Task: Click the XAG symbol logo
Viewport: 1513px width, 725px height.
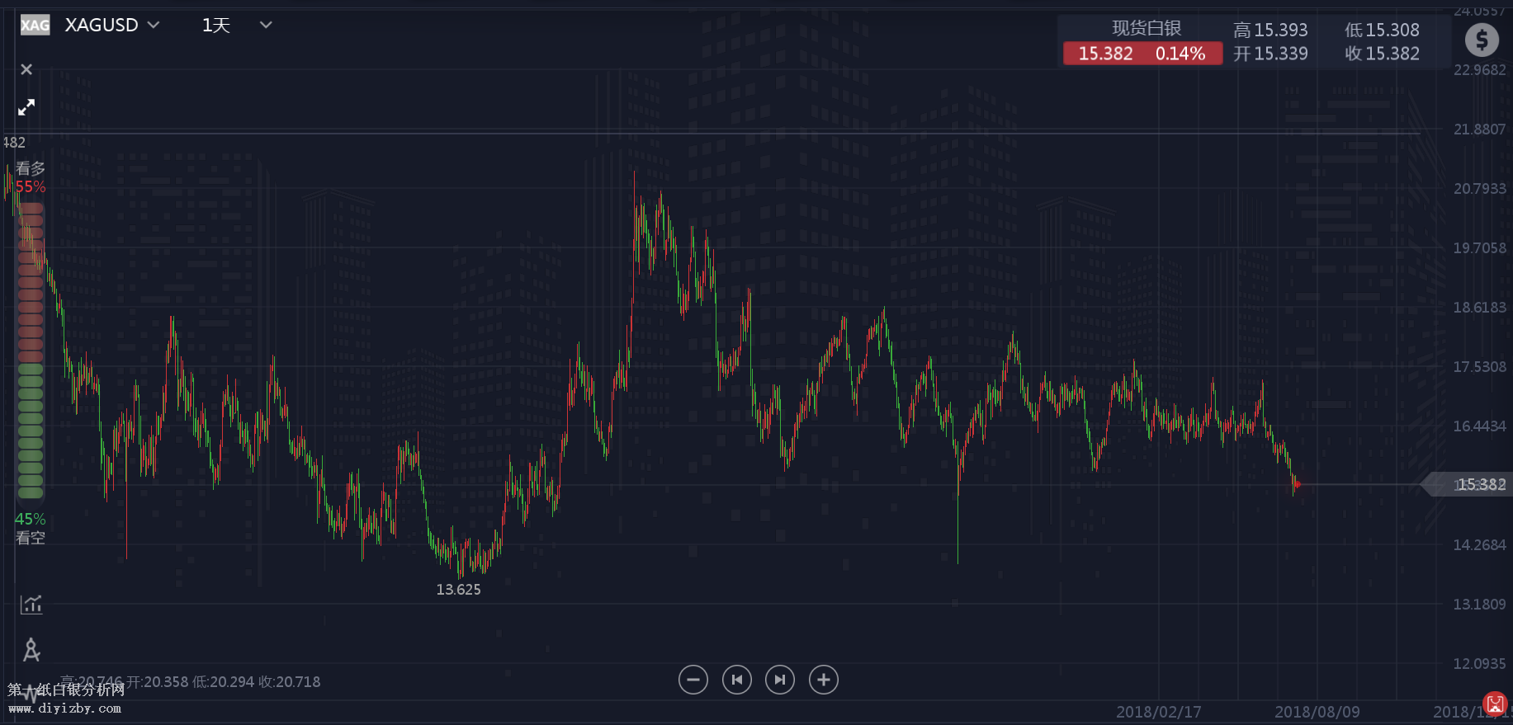Action: (x=35, y=26)
